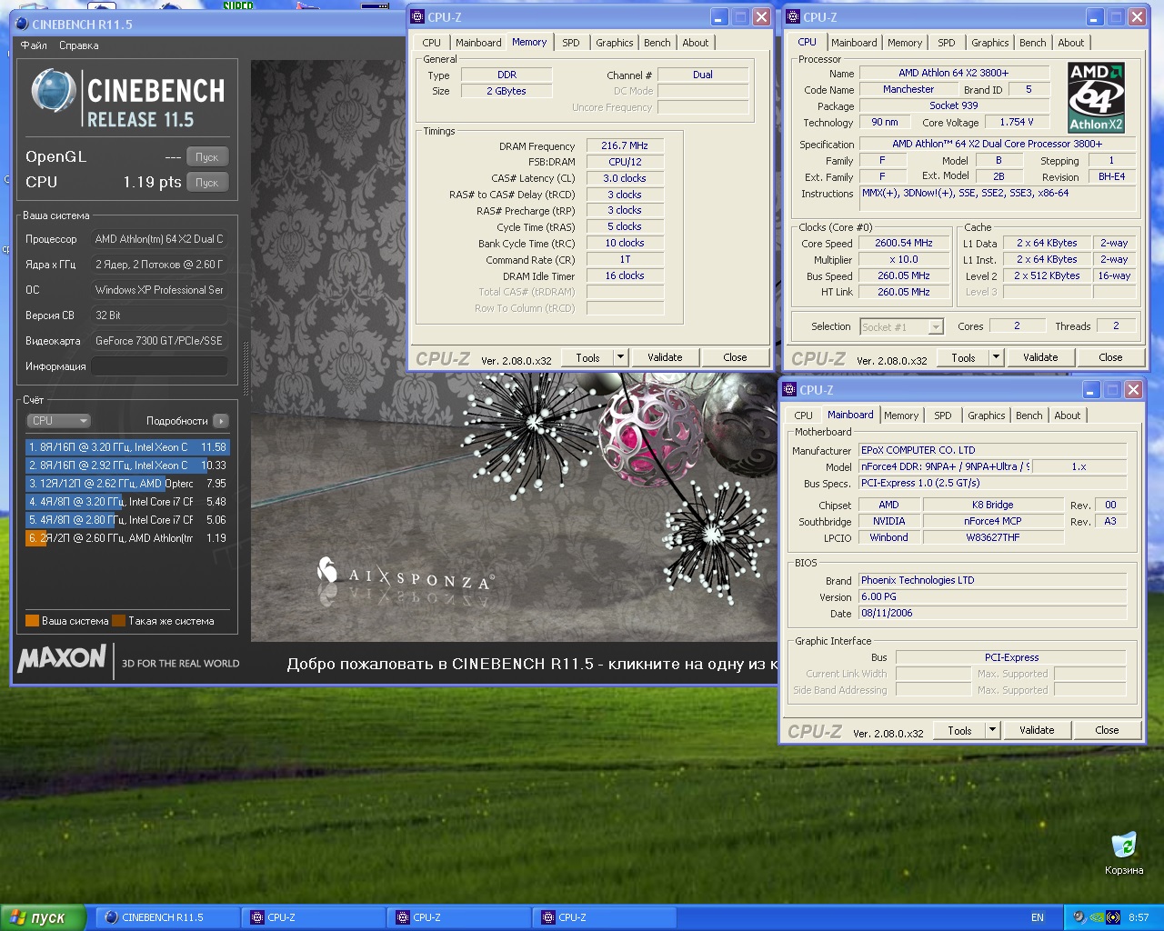Click the taskbar clock showing 8:57
This screenshot has height=931, width=1164.
[x=1139, y=917]
